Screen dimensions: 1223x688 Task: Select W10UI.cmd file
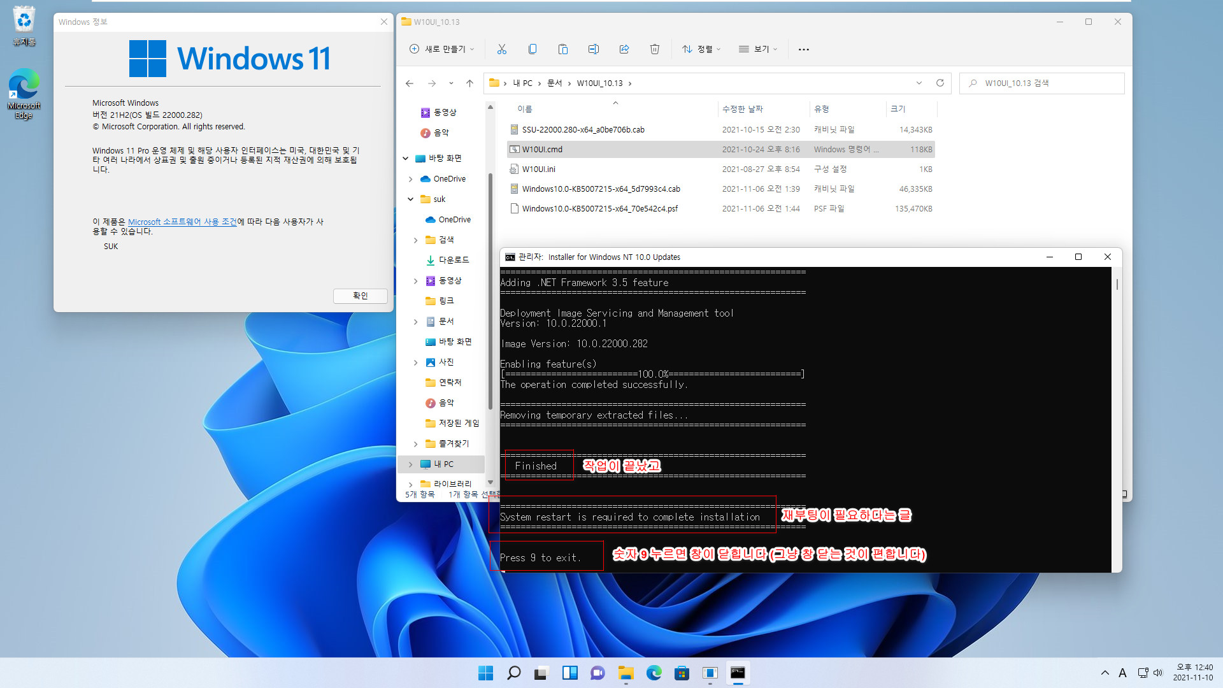coord(721,149)
